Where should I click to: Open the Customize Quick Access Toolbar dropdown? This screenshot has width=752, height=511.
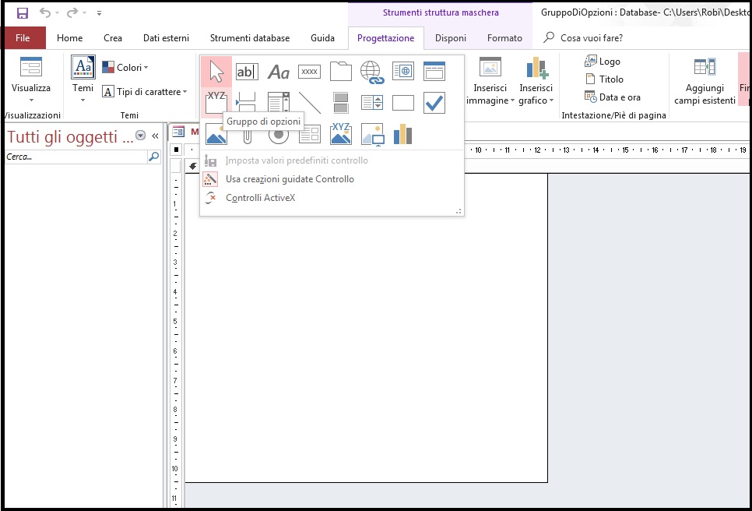click(100, 13)
